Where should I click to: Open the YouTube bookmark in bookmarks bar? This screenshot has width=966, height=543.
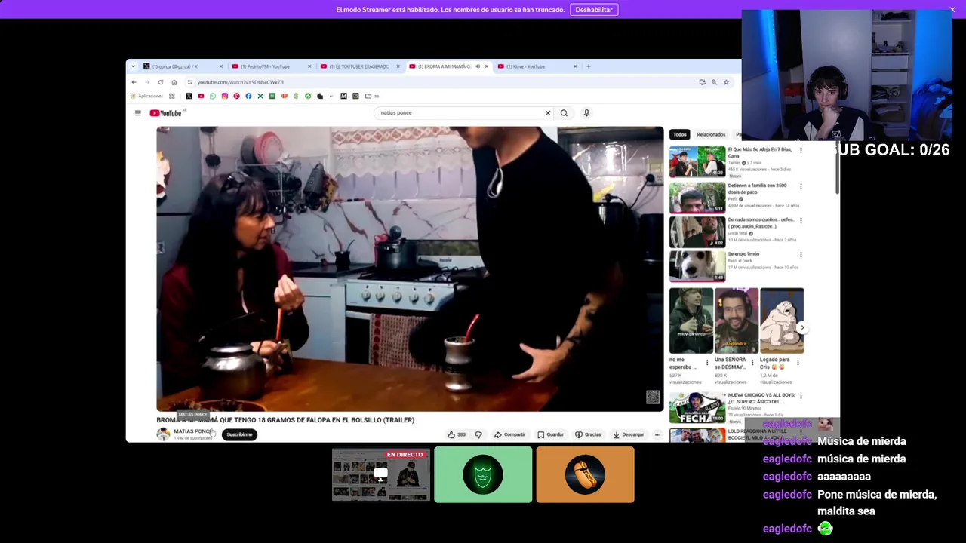(201, 96)
